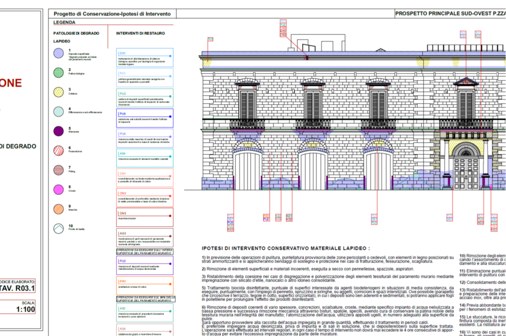The height and width of the screenshot is (336, 506).
Task: Click paragraph 3 starting 'Ristabilimento della coesione'
Action: (x=328, y=278)
